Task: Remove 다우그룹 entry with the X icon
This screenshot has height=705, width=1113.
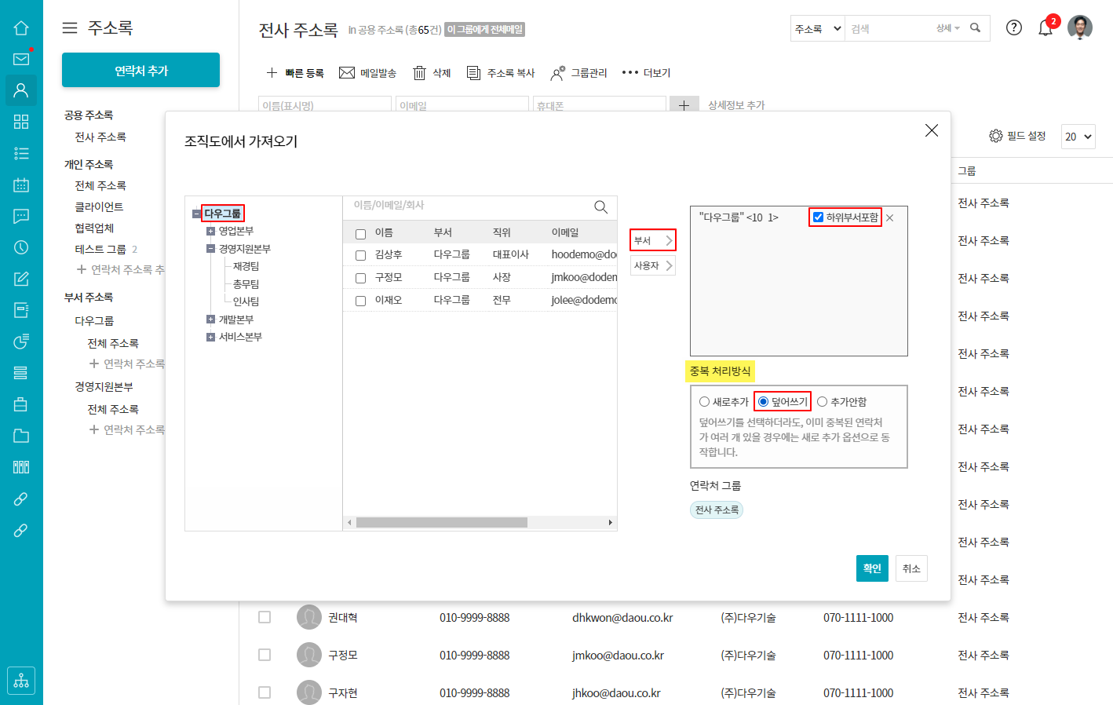Action: coord(889,218)
